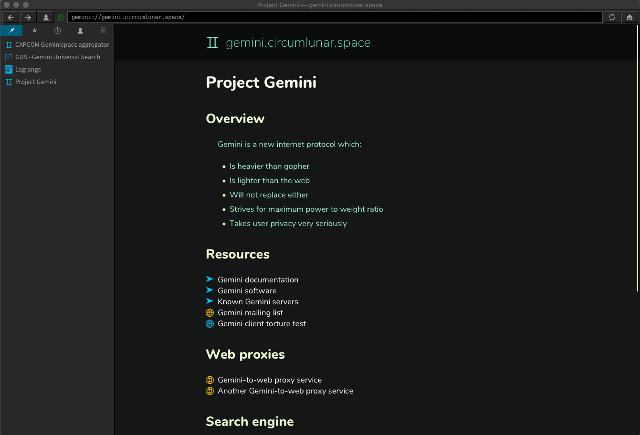
Task: Click the Gemini mailing list link
Action: (250, 313)
